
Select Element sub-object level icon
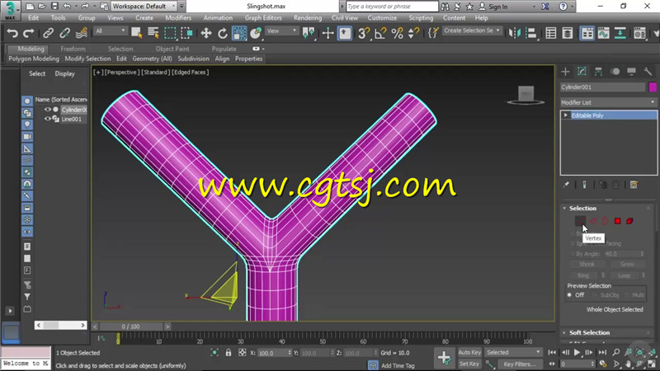coord(629,221)
